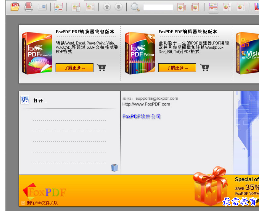259x211 pixels.
Task: Click the supports@foxpdf.com email link
Action: pos(157,98)
